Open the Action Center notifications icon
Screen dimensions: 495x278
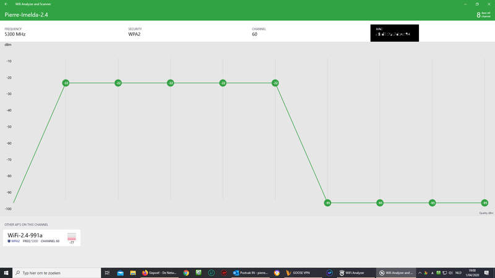pos(486,273)
